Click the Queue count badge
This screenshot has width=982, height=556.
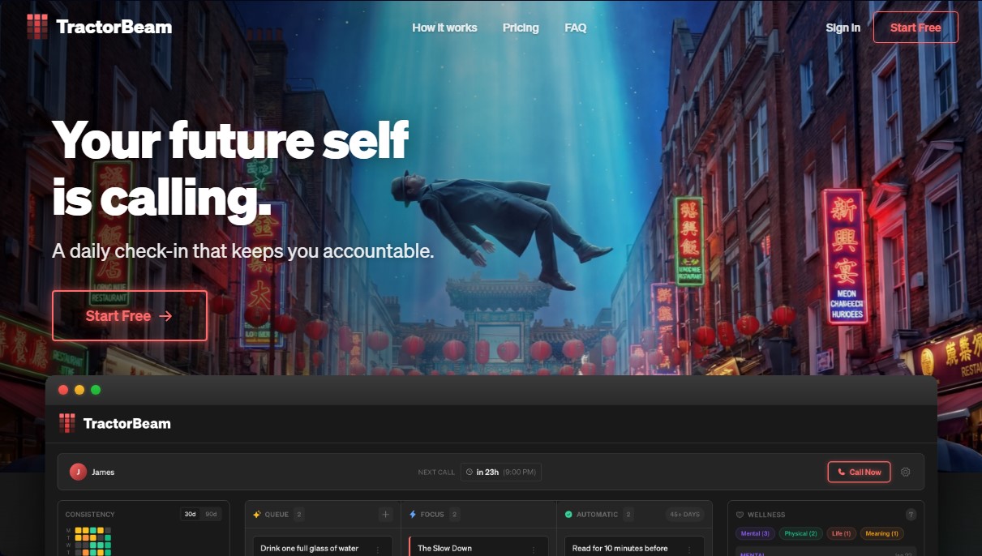pyautogui.click(x=299, y=514)
